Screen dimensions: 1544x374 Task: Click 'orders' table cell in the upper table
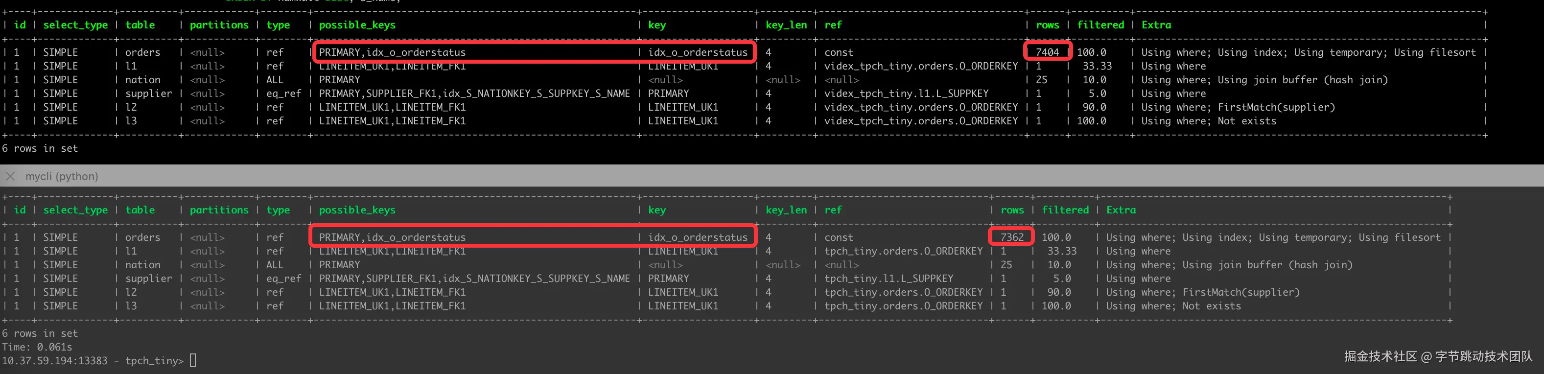142,52
